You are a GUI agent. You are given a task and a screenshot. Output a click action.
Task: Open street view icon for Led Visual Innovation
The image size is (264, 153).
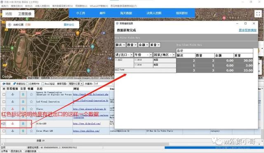click(23, 102)
